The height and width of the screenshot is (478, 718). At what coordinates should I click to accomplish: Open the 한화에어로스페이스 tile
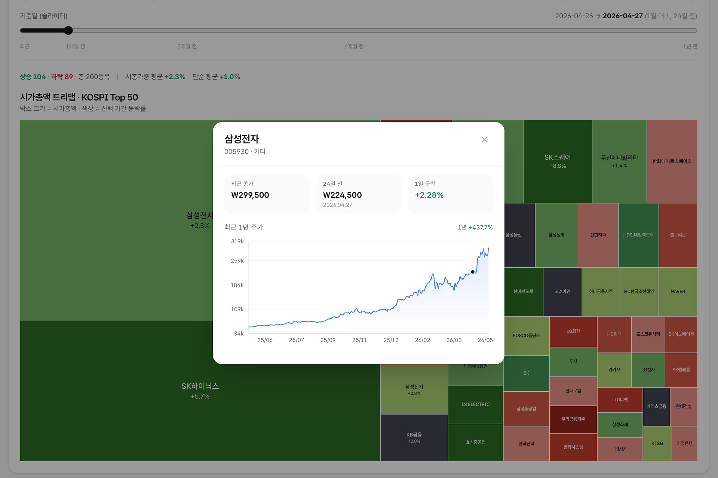[672, 161]
